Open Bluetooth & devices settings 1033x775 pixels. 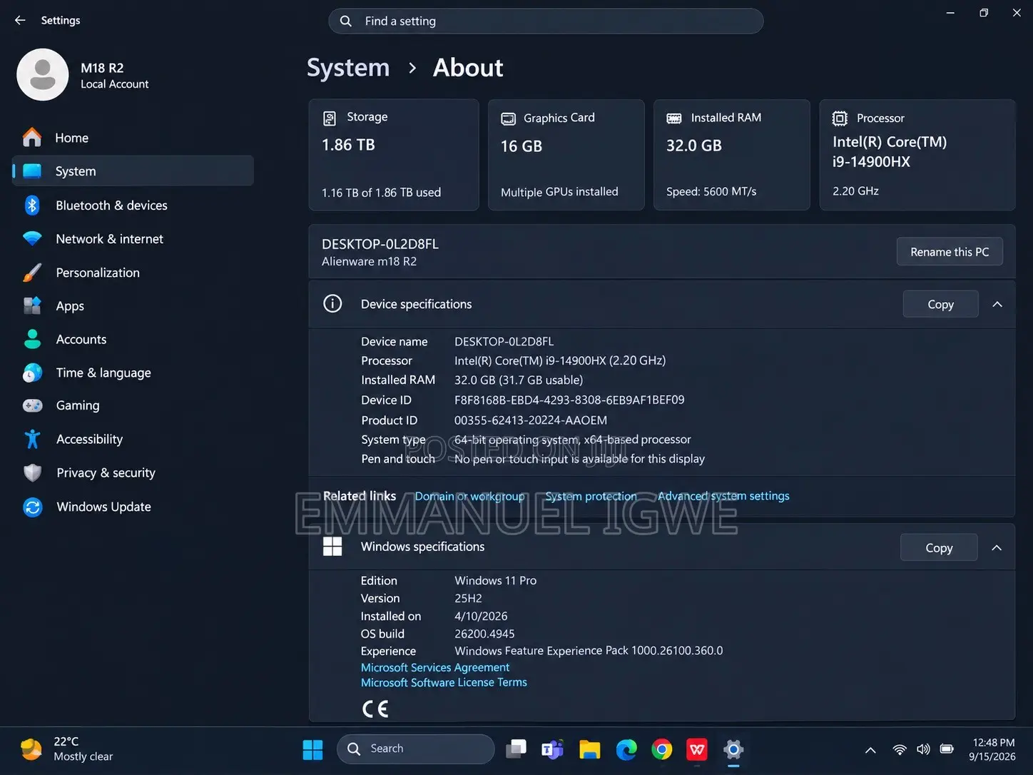133,206
